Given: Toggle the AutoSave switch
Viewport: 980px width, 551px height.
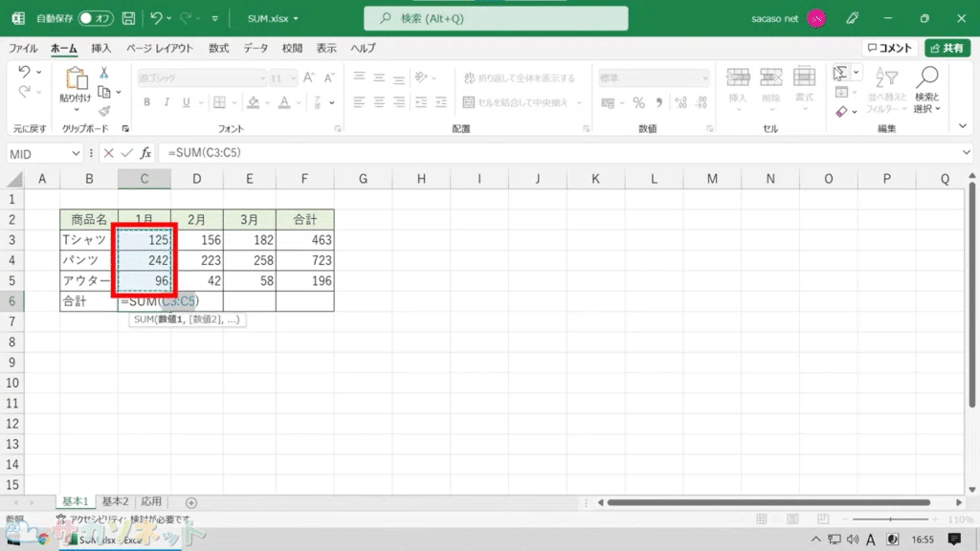Looking at the screenshot, I should pyautogui.click(x=95, y=19).
